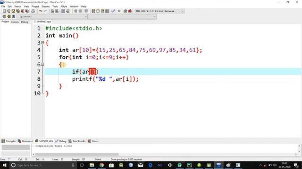Open the Help menu
Viewport: 302px width, 169px height.
coord(84,6)
